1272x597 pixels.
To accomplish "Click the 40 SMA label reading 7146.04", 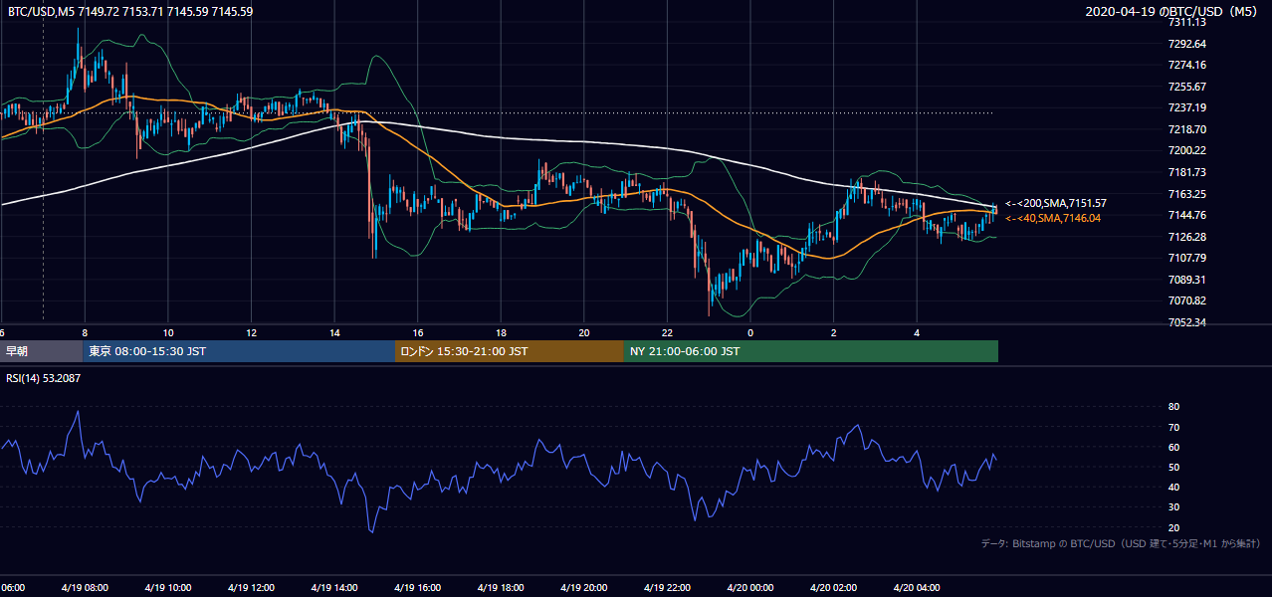I will click(1053, 218).
